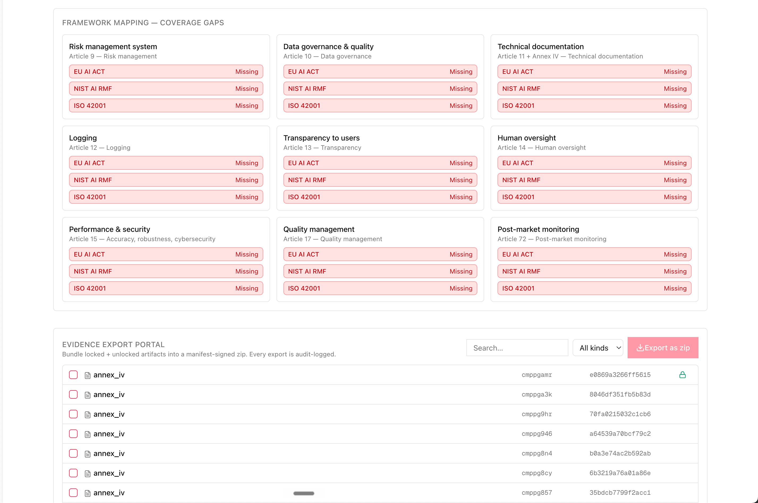The height and width of the screenshot is (503, 758).
Task: Click the ISO 42001 row under Performance & security
Action: coord(166,288)
